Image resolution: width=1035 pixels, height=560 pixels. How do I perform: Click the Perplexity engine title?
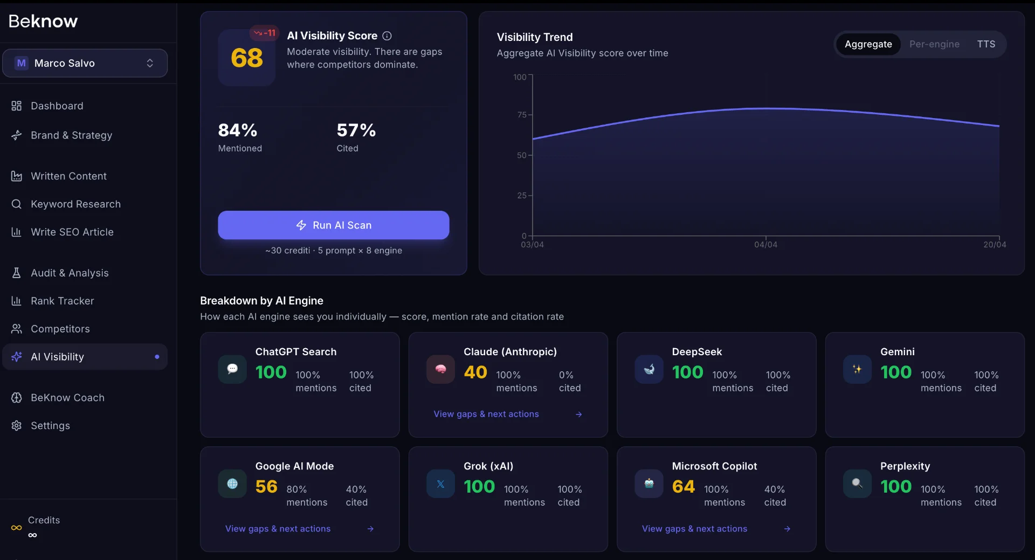click(905, 466)
